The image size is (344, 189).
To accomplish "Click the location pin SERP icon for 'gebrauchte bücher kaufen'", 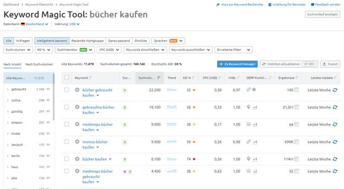I will pos(248,107).
